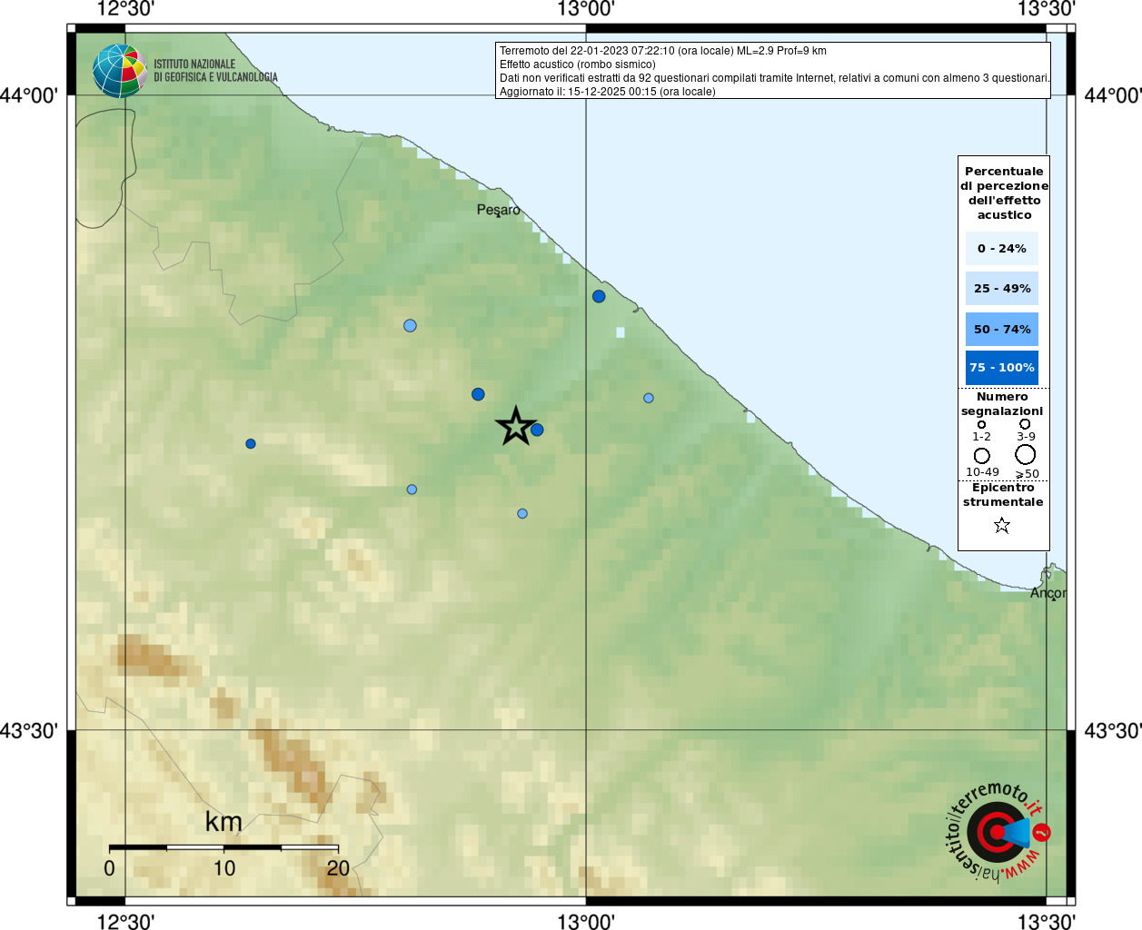Select the 25 - 49% legend swatch
This screenshot has width=1142, height=930.
pos(1002,288)
